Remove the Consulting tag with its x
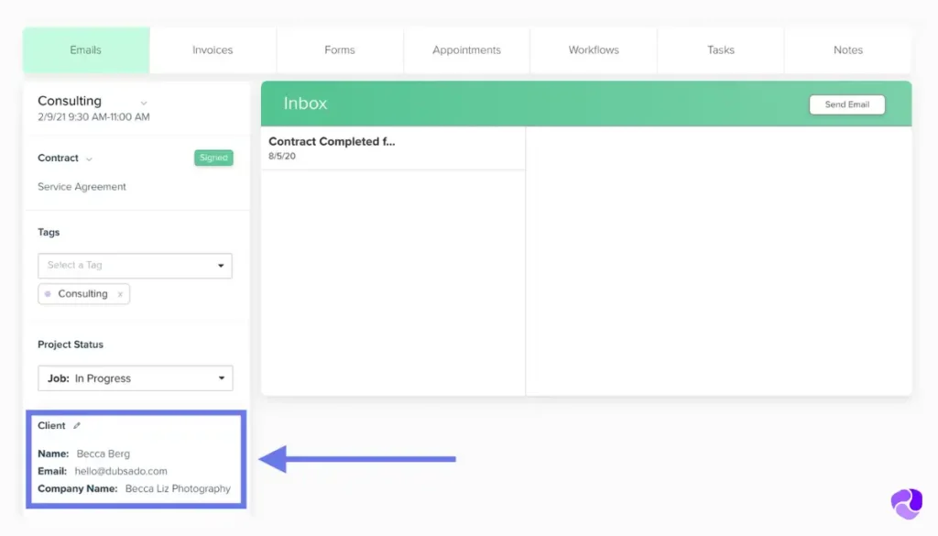The image size is (938, 536). (x=120, y=294)
